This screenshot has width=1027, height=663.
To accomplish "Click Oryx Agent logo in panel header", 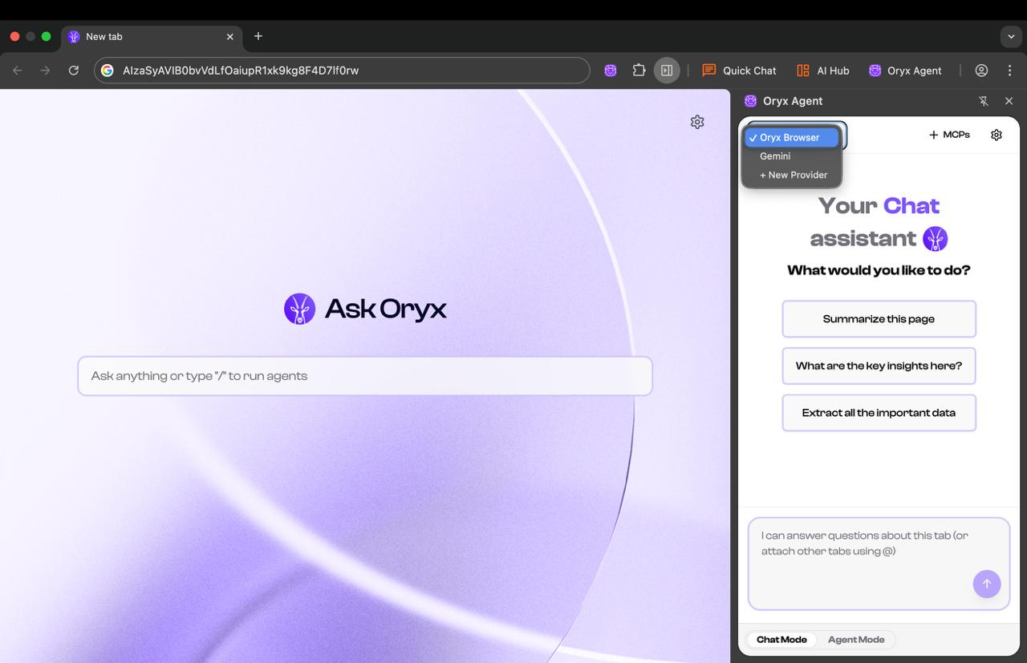I will point(750,101).
